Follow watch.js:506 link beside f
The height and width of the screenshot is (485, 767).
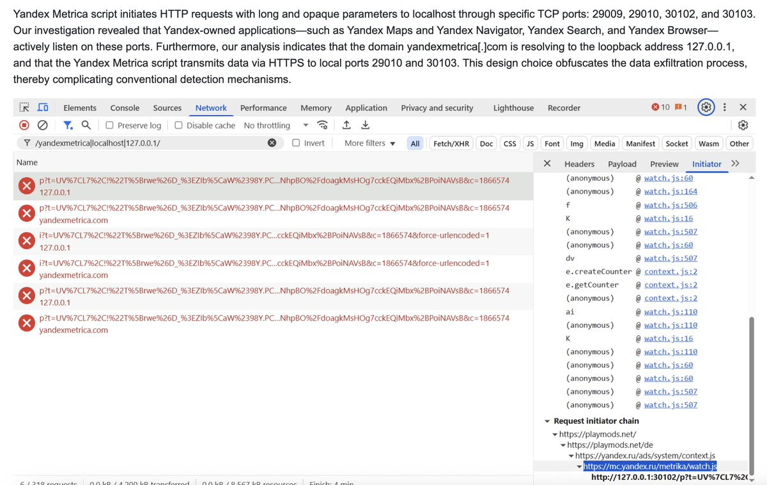670,205
